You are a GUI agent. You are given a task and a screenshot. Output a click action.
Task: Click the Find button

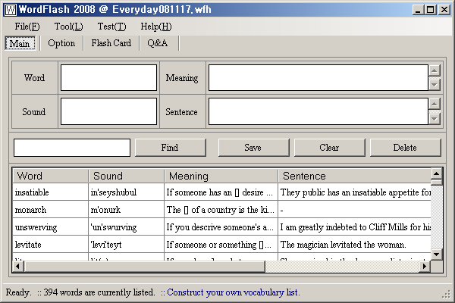point(171,148)
